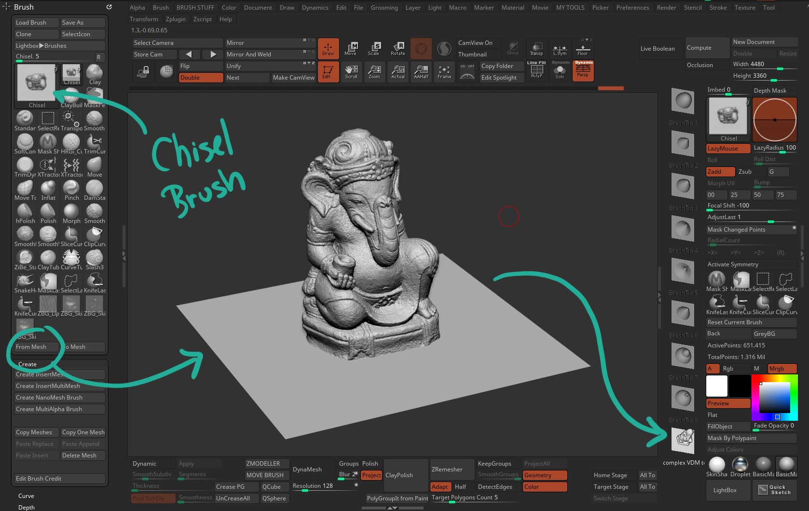
Task: Click the DynaMesh button
Action: 313,470
